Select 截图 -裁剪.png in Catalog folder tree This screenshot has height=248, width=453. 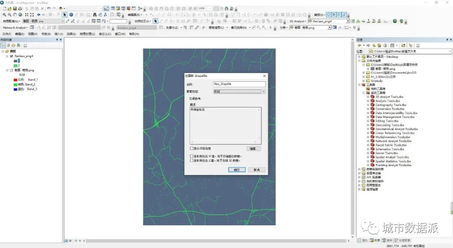click(x=385, y=69)
